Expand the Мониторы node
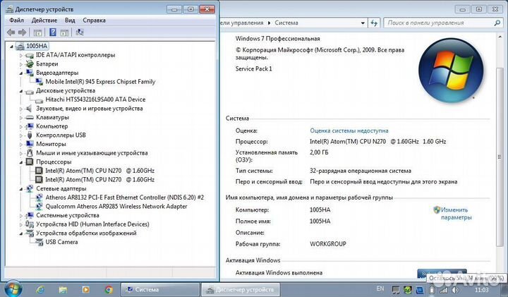 21,145
